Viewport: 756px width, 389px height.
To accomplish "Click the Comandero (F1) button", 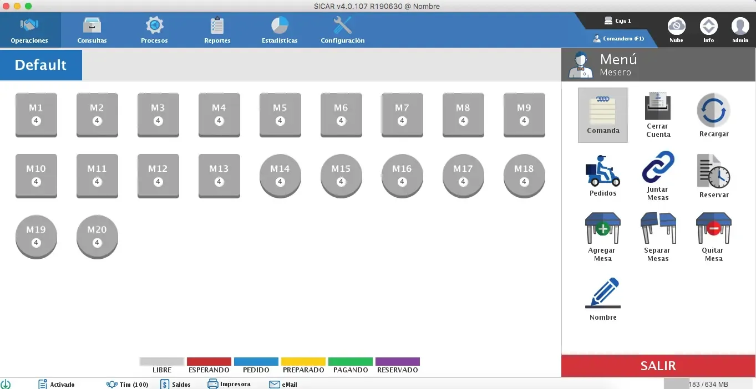I will [618, 39].
